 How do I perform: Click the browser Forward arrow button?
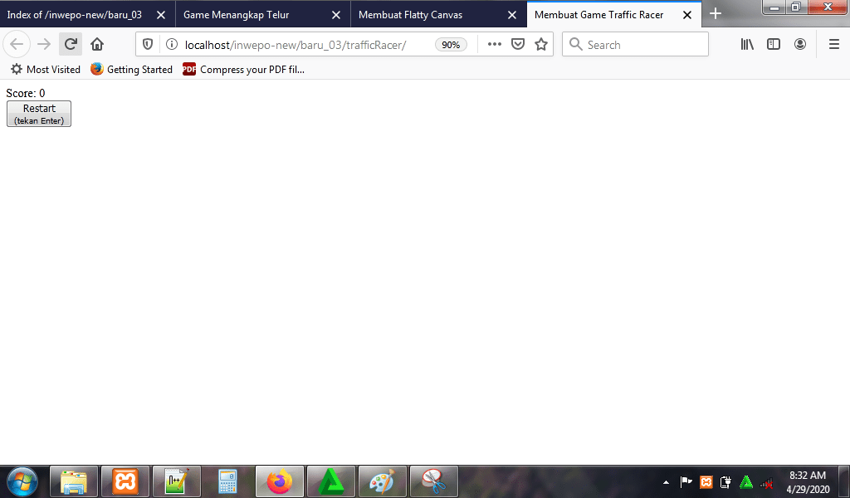44,45
